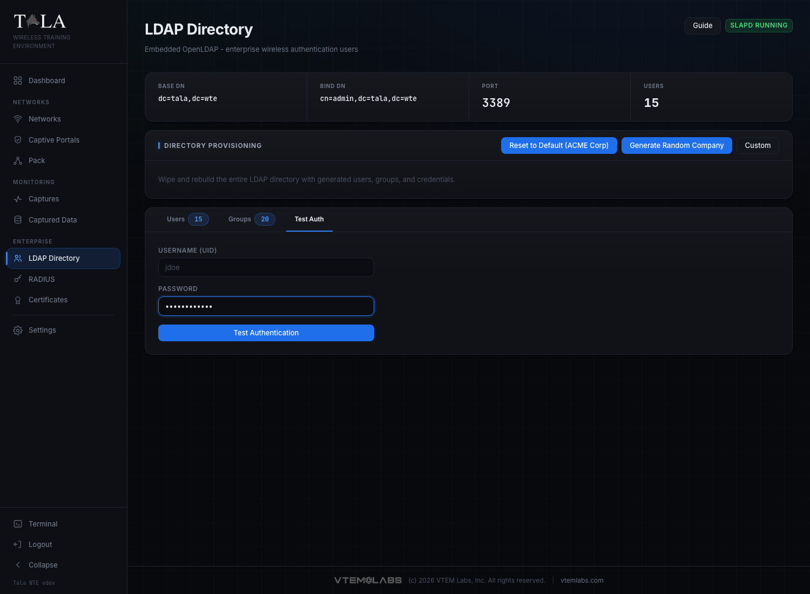Screen dimensions: 810x594
Task: Click Reset to Default (ACME Corp)
Action: click(559, 145)
